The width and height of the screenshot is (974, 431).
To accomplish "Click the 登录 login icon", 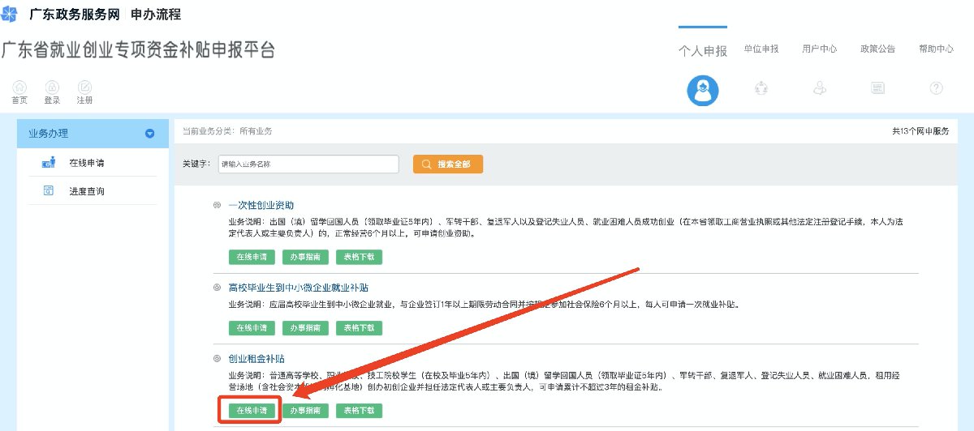I will 52,87.
